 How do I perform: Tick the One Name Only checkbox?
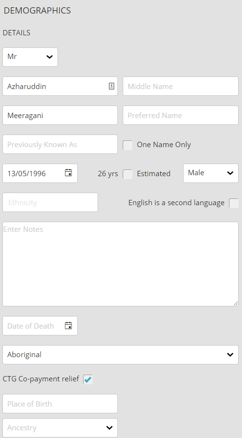tap(128, 145)
